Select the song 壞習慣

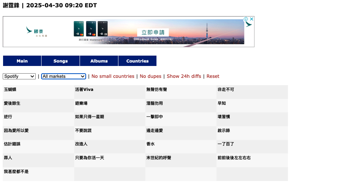pos(224,117)
